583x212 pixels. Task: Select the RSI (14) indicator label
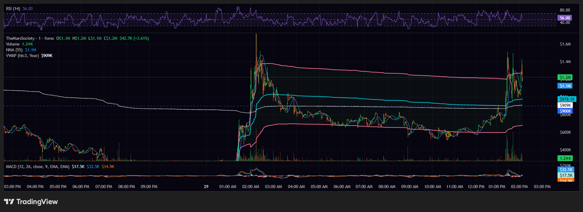point(13,8)
